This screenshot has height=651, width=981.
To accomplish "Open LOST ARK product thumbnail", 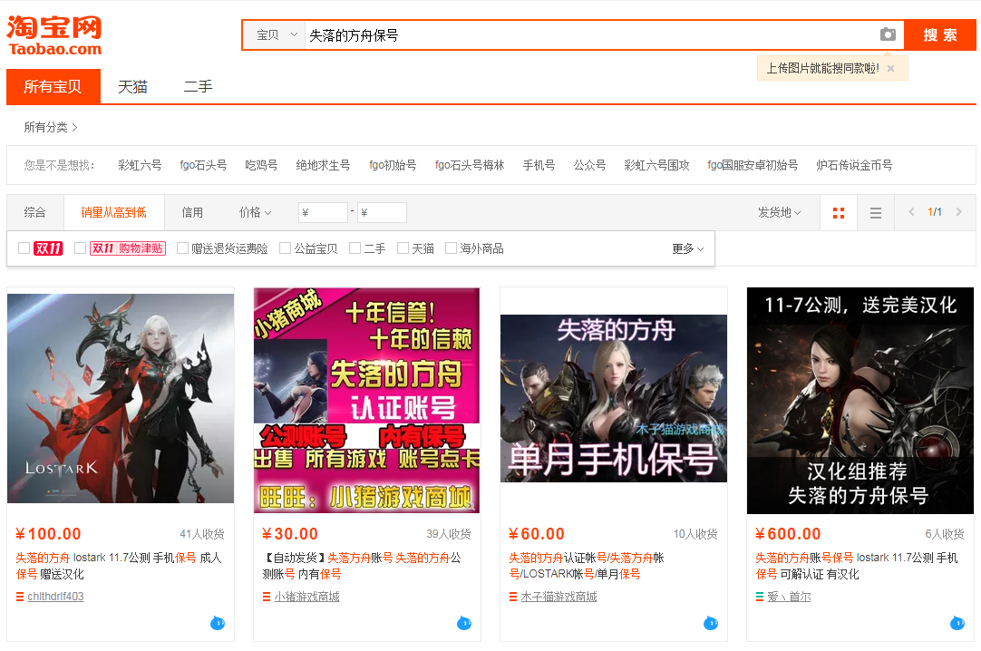I will point(121,398).
